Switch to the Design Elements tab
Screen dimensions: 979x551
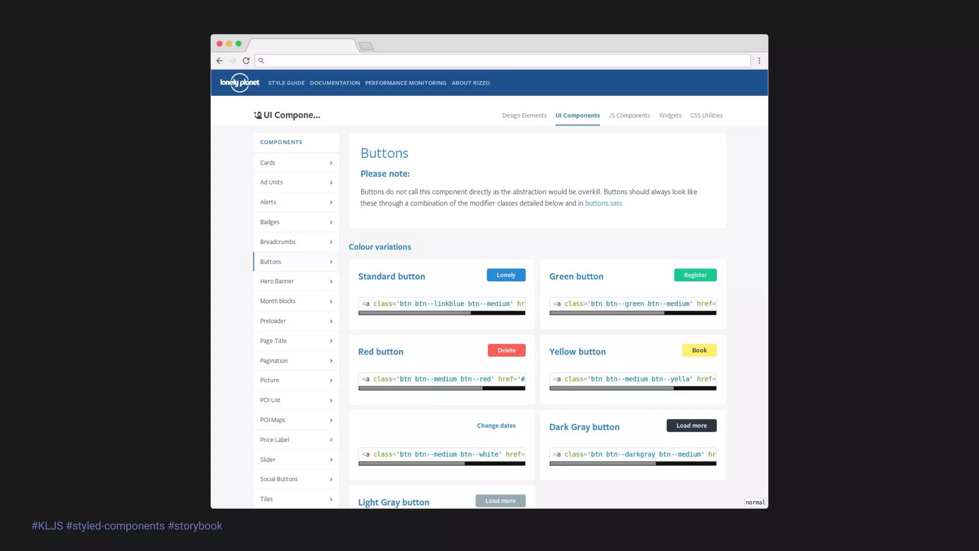(x=524, y=115)
